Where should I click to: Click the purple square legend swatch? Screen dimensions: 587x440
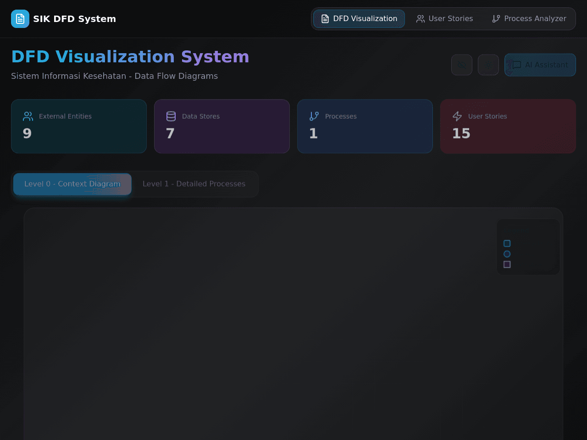pos(507,264)
